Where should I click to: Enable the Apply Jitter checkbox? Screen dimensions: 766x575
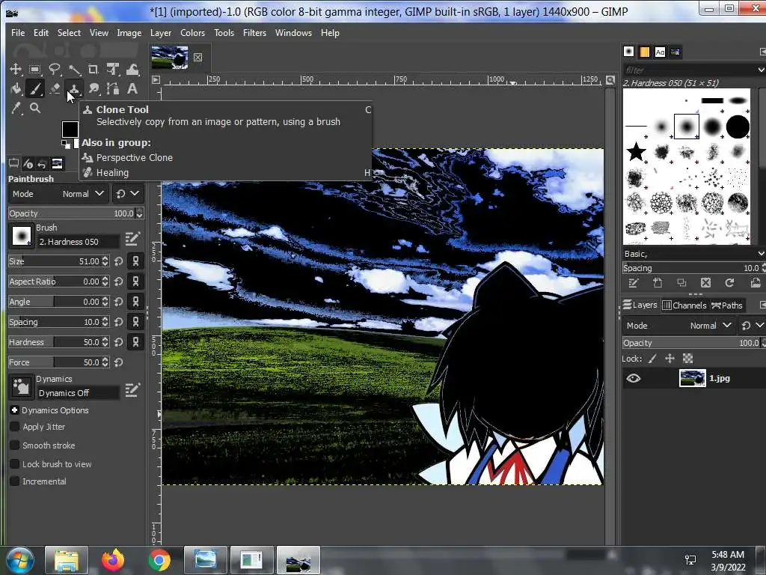pyautogui.click(x=15, y=427)
